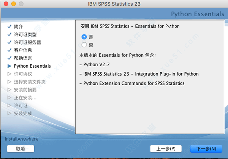Select the 是 (Yes) radio button
Image resolution: width=228 pixels, height=159 pixels.
click(84, 37)
